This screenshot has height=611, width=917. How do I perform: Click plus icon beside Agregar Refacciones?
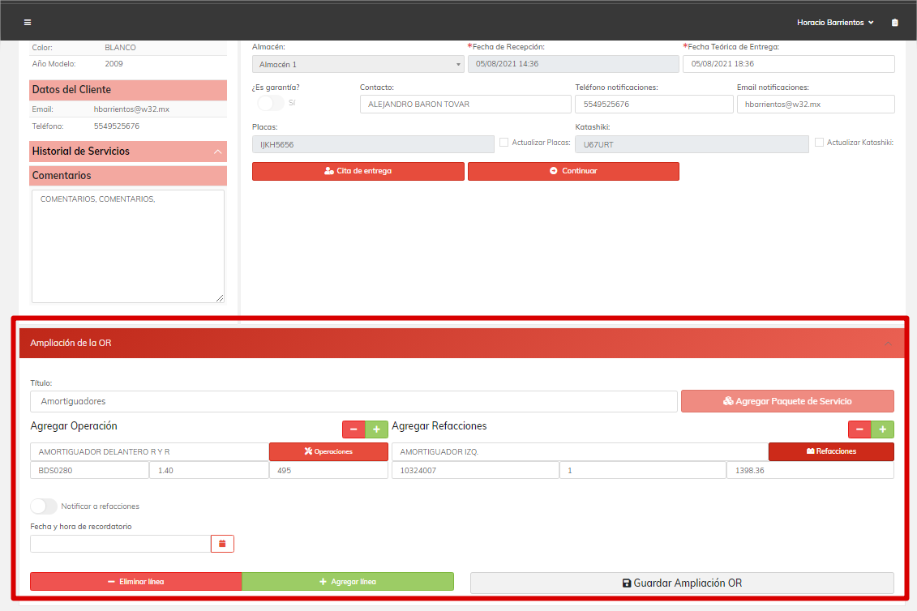882,429
